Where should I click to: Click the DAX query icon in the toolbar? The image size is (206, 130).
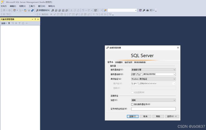[x=67, y=10]
